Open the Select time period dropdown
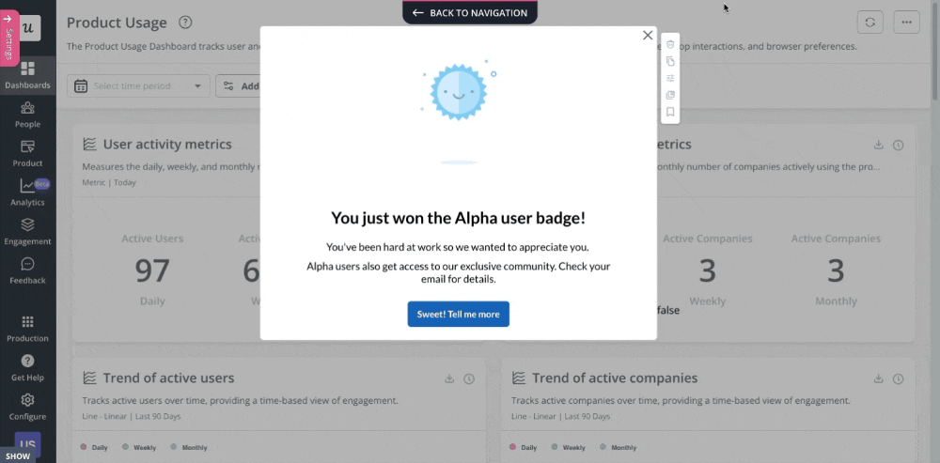 point(138,85)
